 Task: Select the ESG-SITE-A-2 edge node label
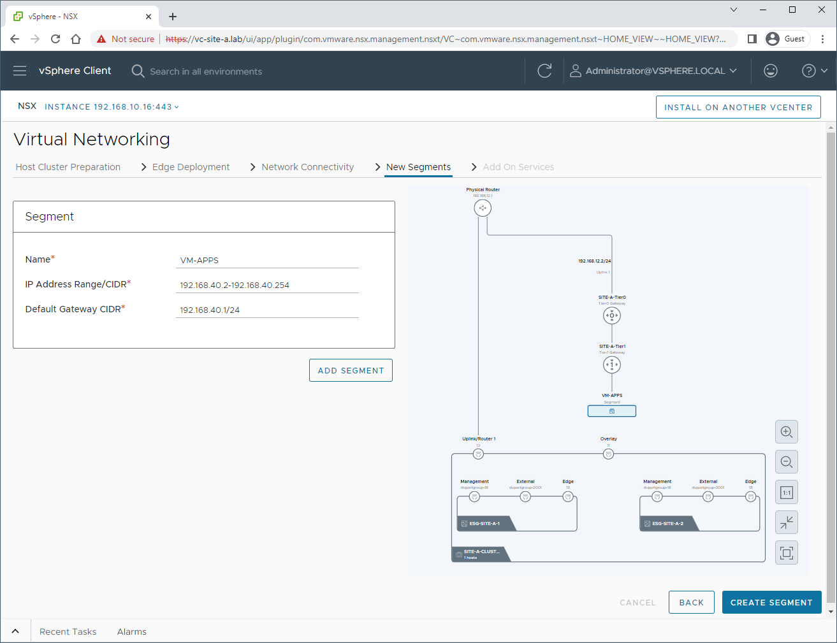667,523
